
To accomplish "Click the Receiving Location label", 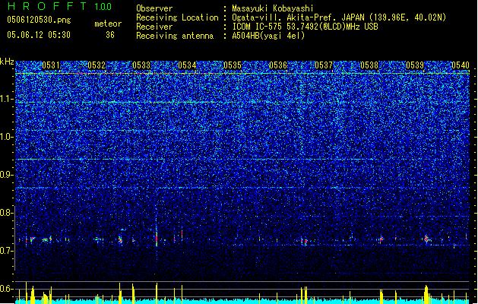I will point(177,17).
